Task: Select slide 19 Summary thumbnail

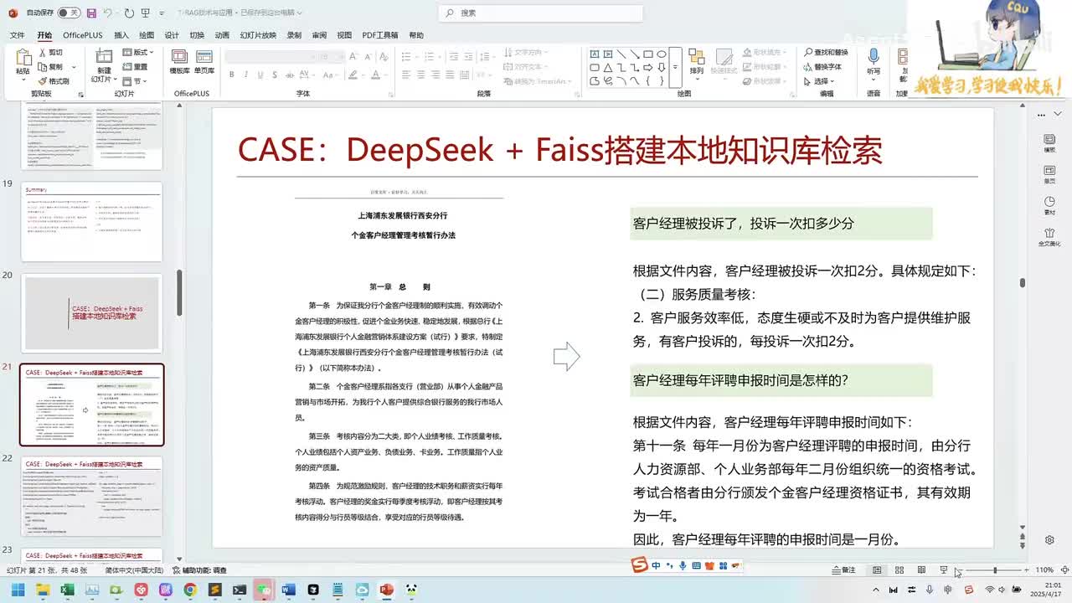Action: (x=91, y=222)
